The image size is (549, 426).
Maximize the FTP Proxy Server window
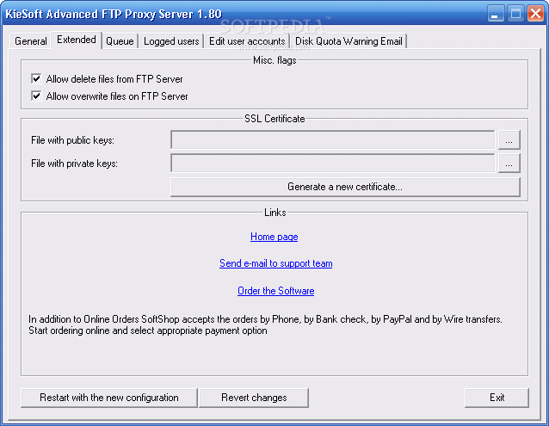[x=515, y=14]
